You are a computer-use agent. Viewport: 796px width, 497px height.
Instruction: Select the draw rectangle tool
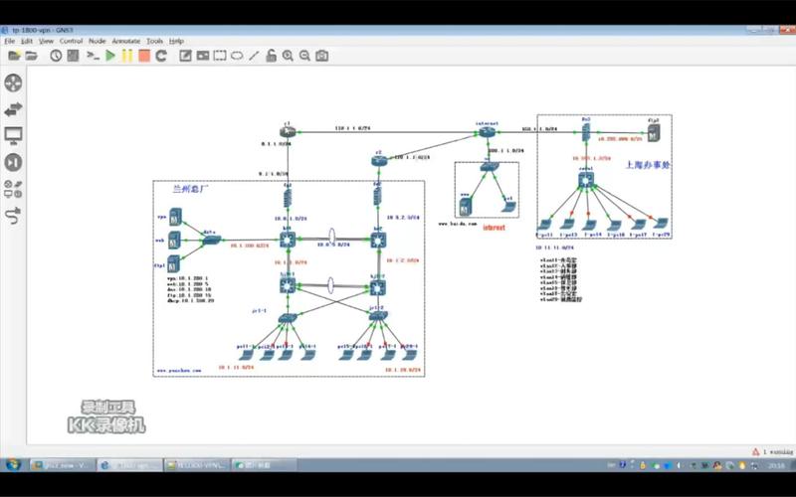[220, 56]
